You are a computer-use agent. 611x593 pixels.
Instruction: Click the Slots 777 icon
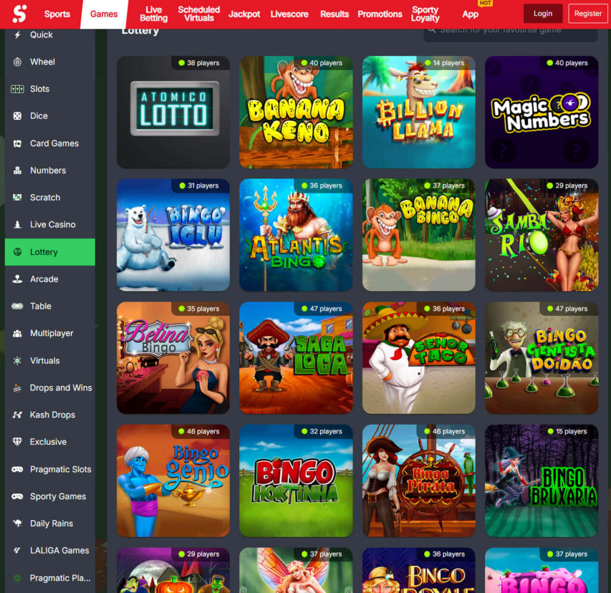click(x=17, y=89)
